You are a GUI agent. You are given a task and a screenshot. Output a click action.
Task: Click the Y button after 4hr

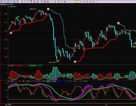pyautogui.click(x=97, y=2)
